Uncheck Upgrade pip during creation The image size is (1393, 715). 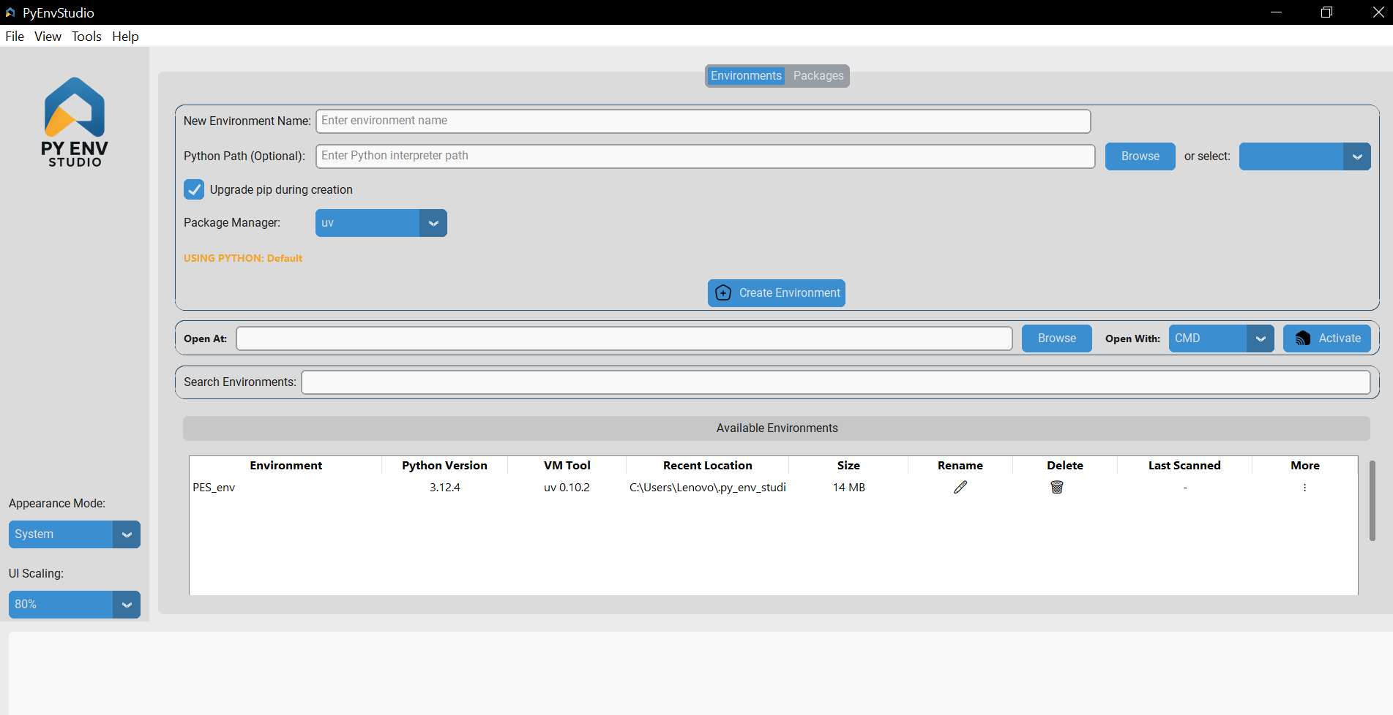click(x=194, y=189)
